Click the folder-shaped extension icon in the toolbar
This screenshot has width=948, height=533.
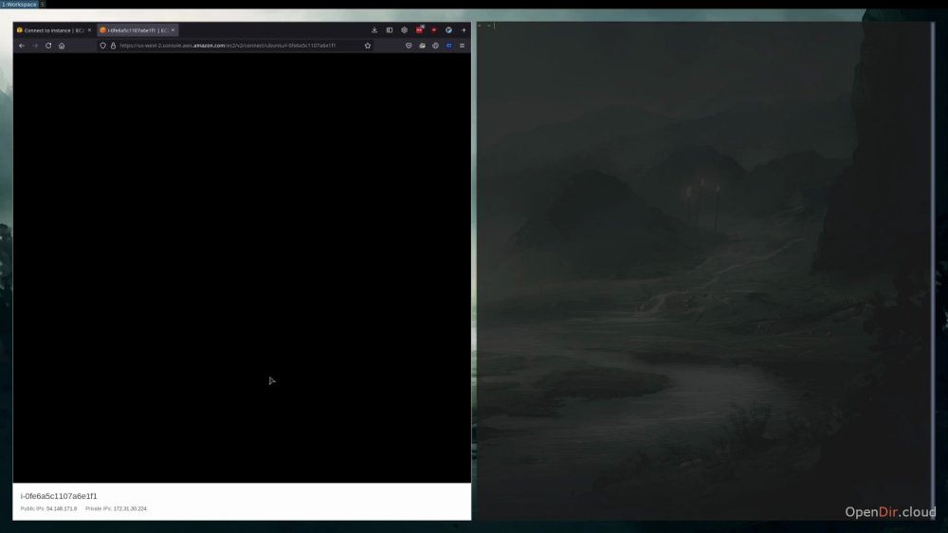[422, 46]
